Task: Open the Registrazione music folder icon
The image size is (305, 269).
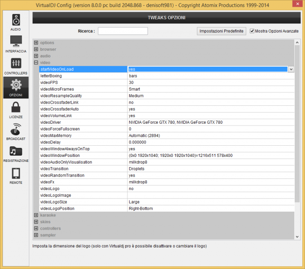Action: click(x=16, y=152)
